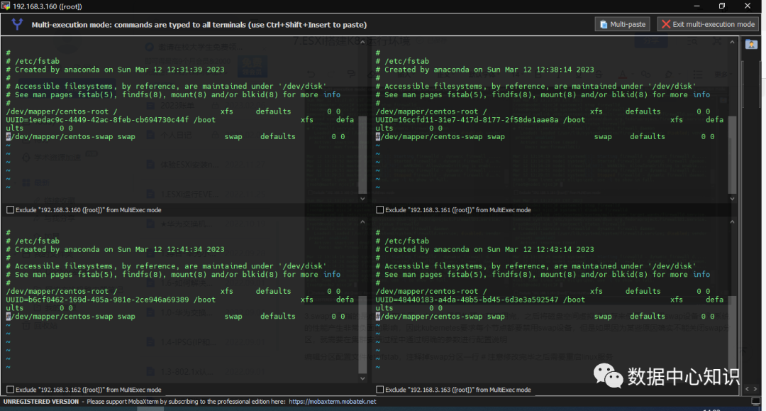Click scroll-down arrow of 192.168.3.162 terminal
Viewport: 766px width, 411px height.
pyautogui.click(x=362, y=378)
